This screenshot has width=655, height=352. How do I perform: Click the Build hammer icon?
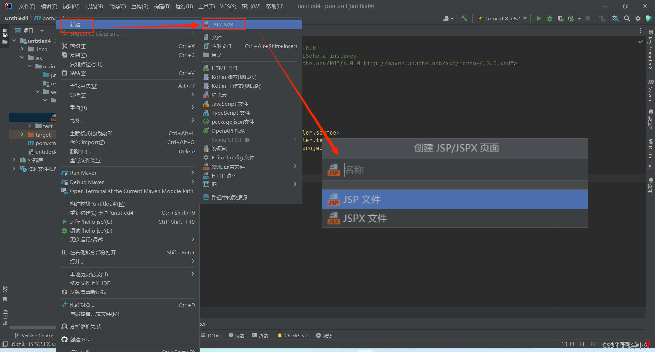(464, 18)
